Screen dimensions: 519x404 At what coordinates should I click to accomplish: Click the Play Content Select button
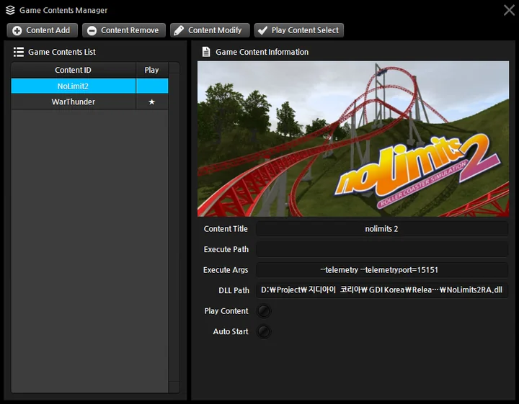pyautogui.click(x=299, y=30)
